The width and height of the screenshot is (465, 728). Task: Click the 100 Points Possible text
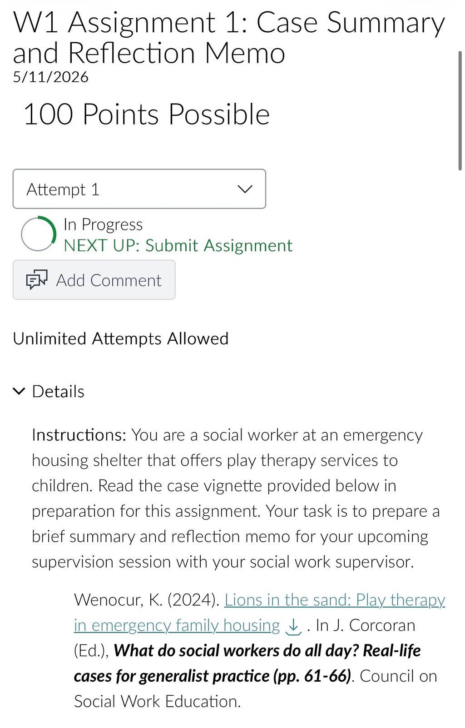146,114
